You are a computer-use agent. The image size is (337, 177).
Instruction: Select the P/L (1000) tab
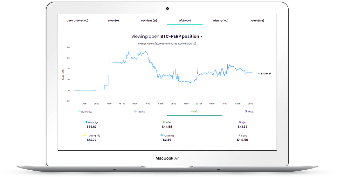[185, 21]
